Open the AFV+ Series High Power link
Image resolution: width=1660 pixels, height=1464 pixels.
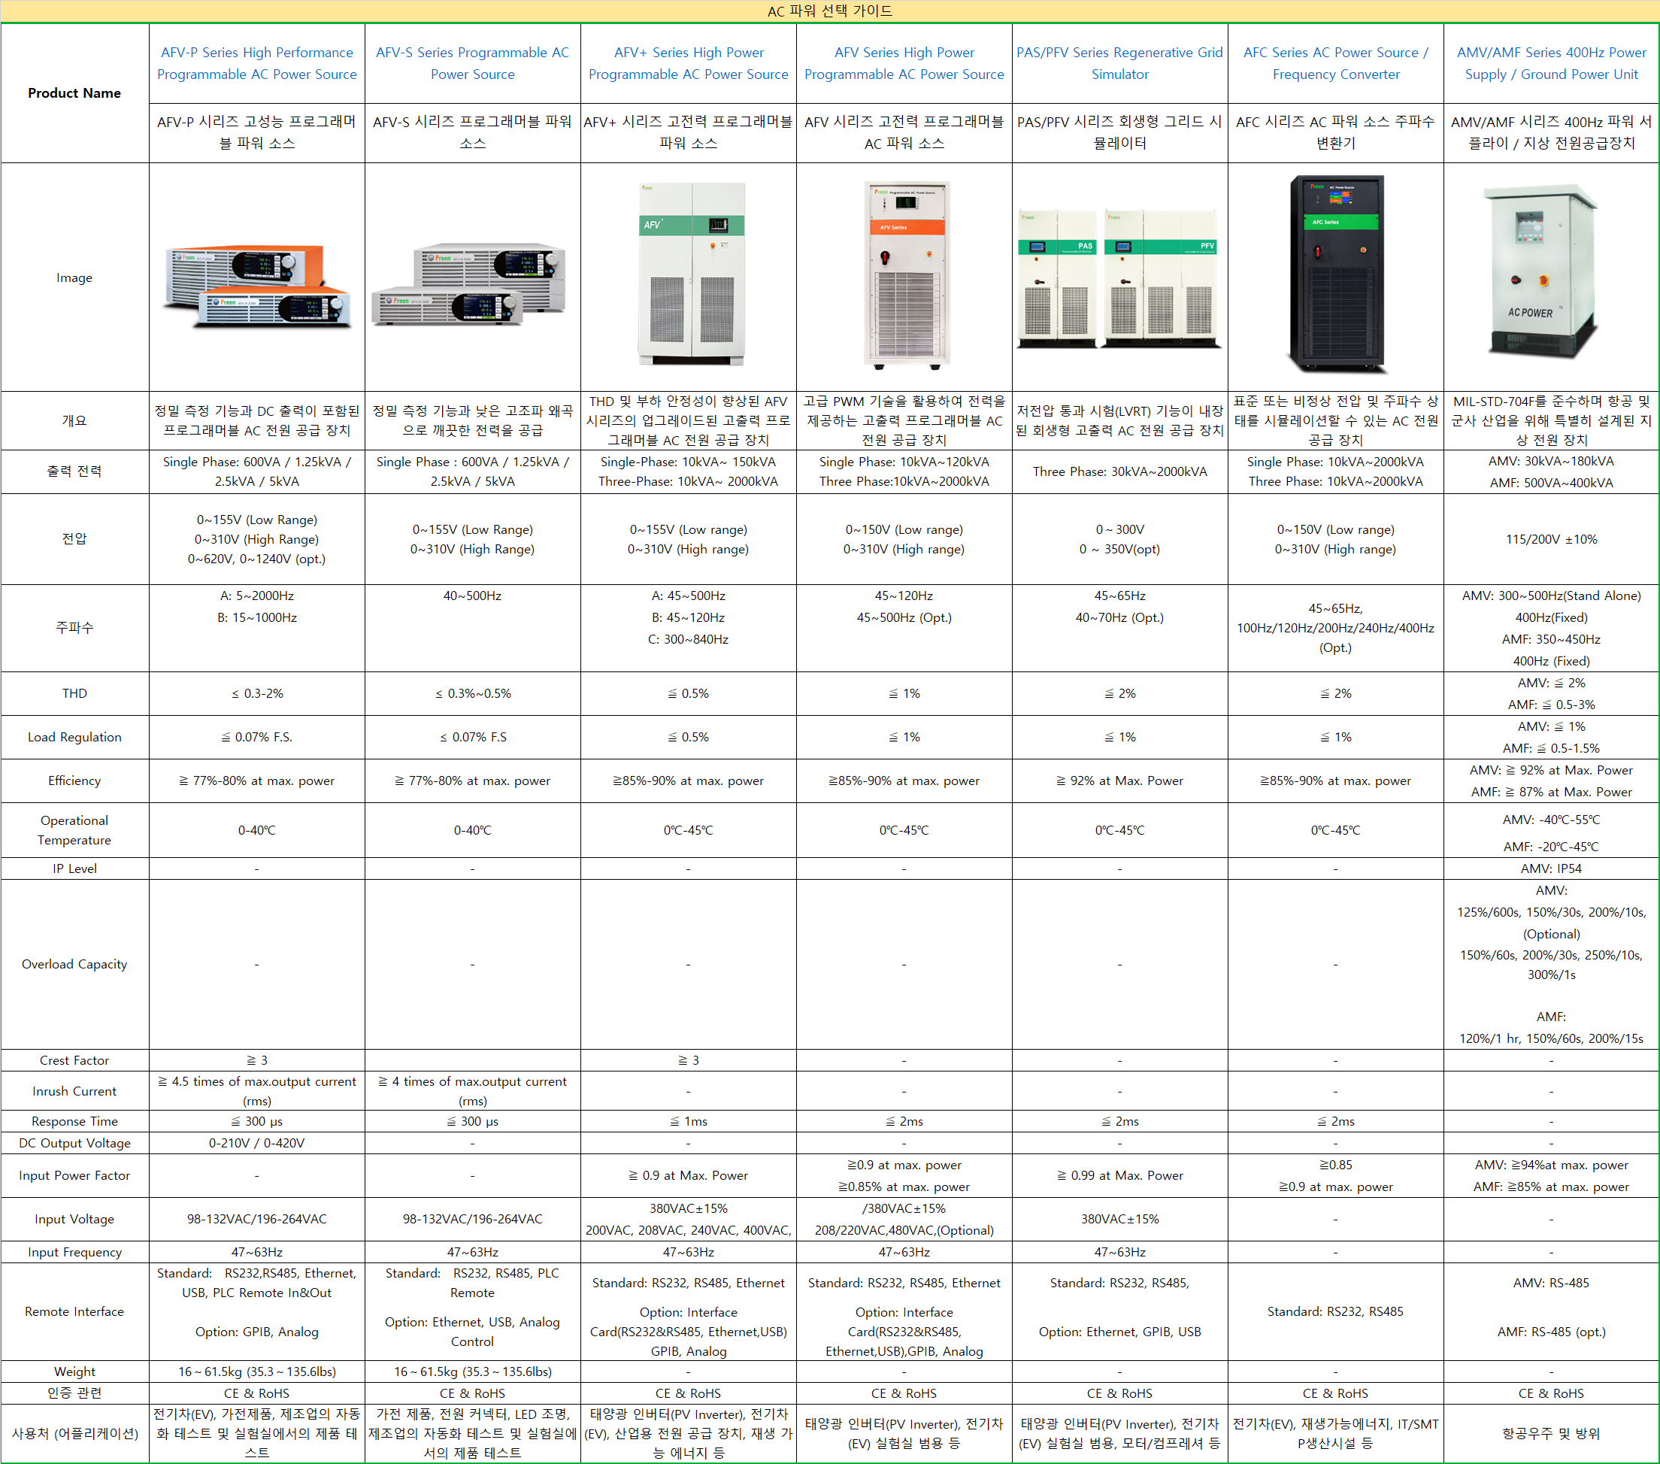click(x=688, y=63)
